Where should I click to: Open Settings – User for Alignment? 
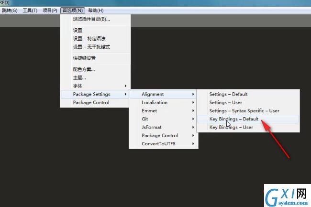[248, 103]
